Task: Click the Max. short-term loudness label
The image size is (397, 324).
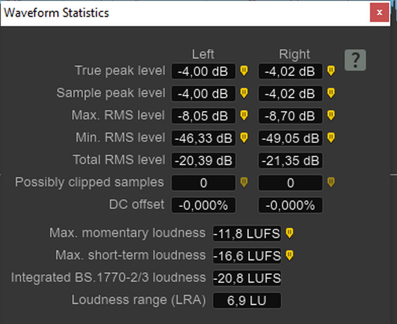Action: 131,255
